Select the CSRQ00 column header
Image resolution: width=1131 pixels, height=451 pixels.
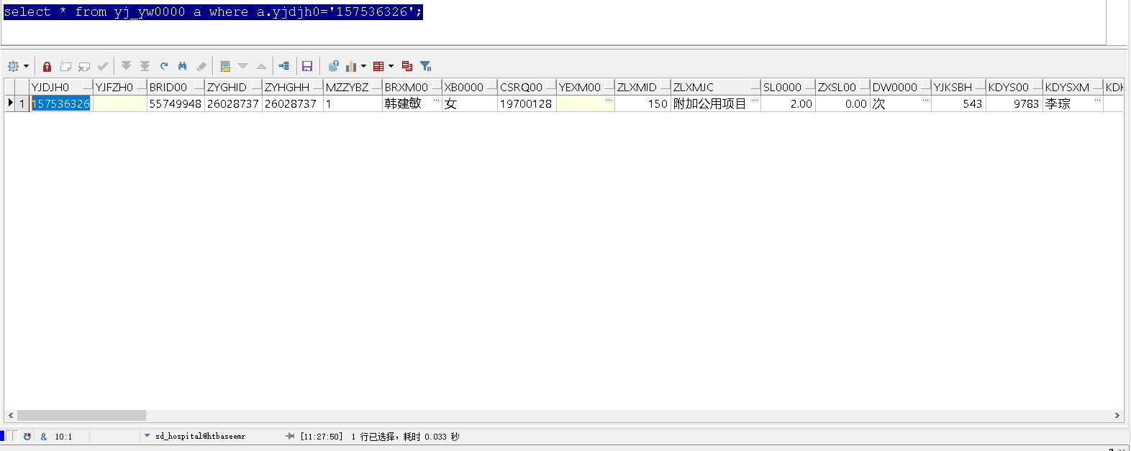(x=527, y=87)
